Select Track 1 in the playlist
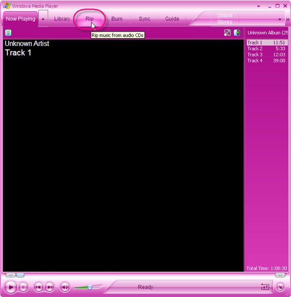 click(267, 43)
